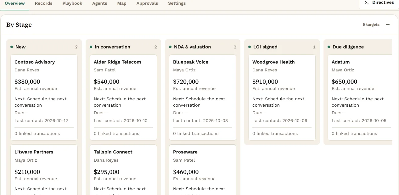This screenshot has height=195, width=399.
Task: Select the Map tab
Action: tap(122, 3)
